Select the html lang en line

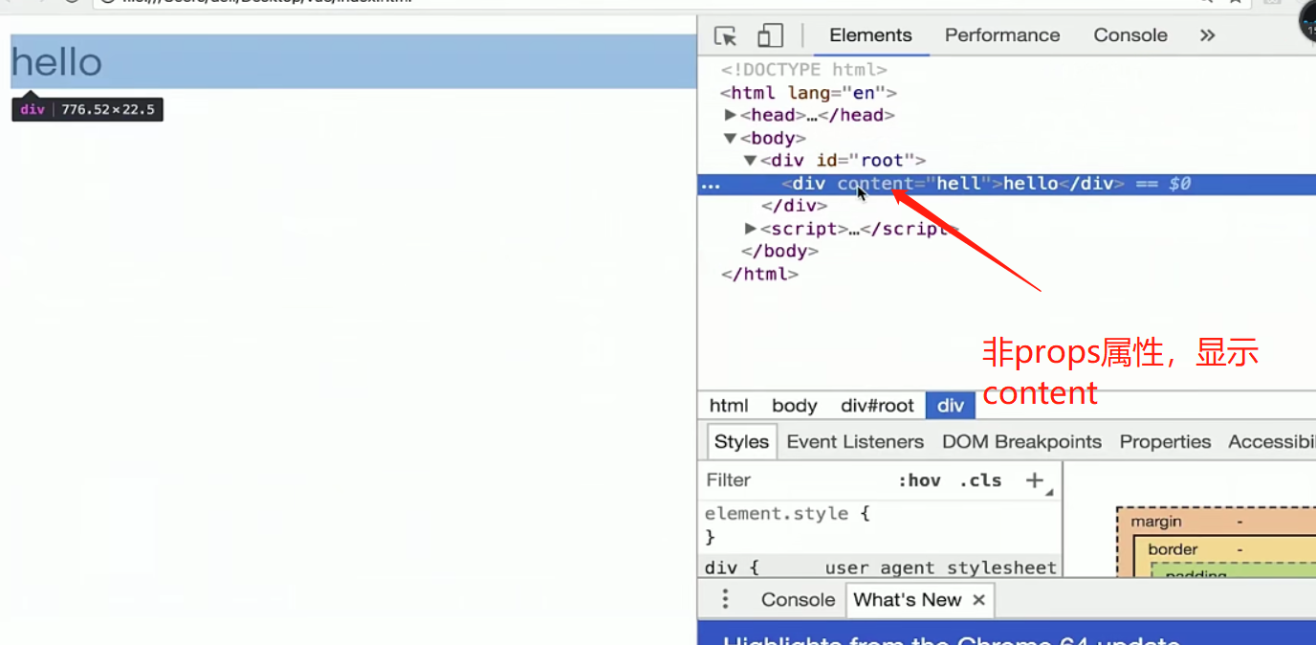(x=809, y=93)
